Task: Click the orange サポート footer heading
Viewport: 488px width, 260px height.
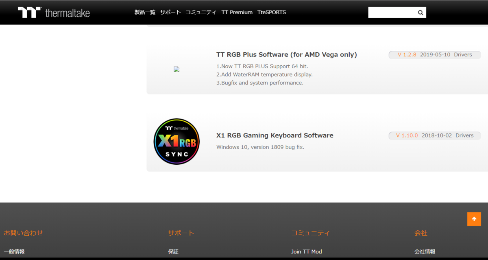Action: click(181, 233)
